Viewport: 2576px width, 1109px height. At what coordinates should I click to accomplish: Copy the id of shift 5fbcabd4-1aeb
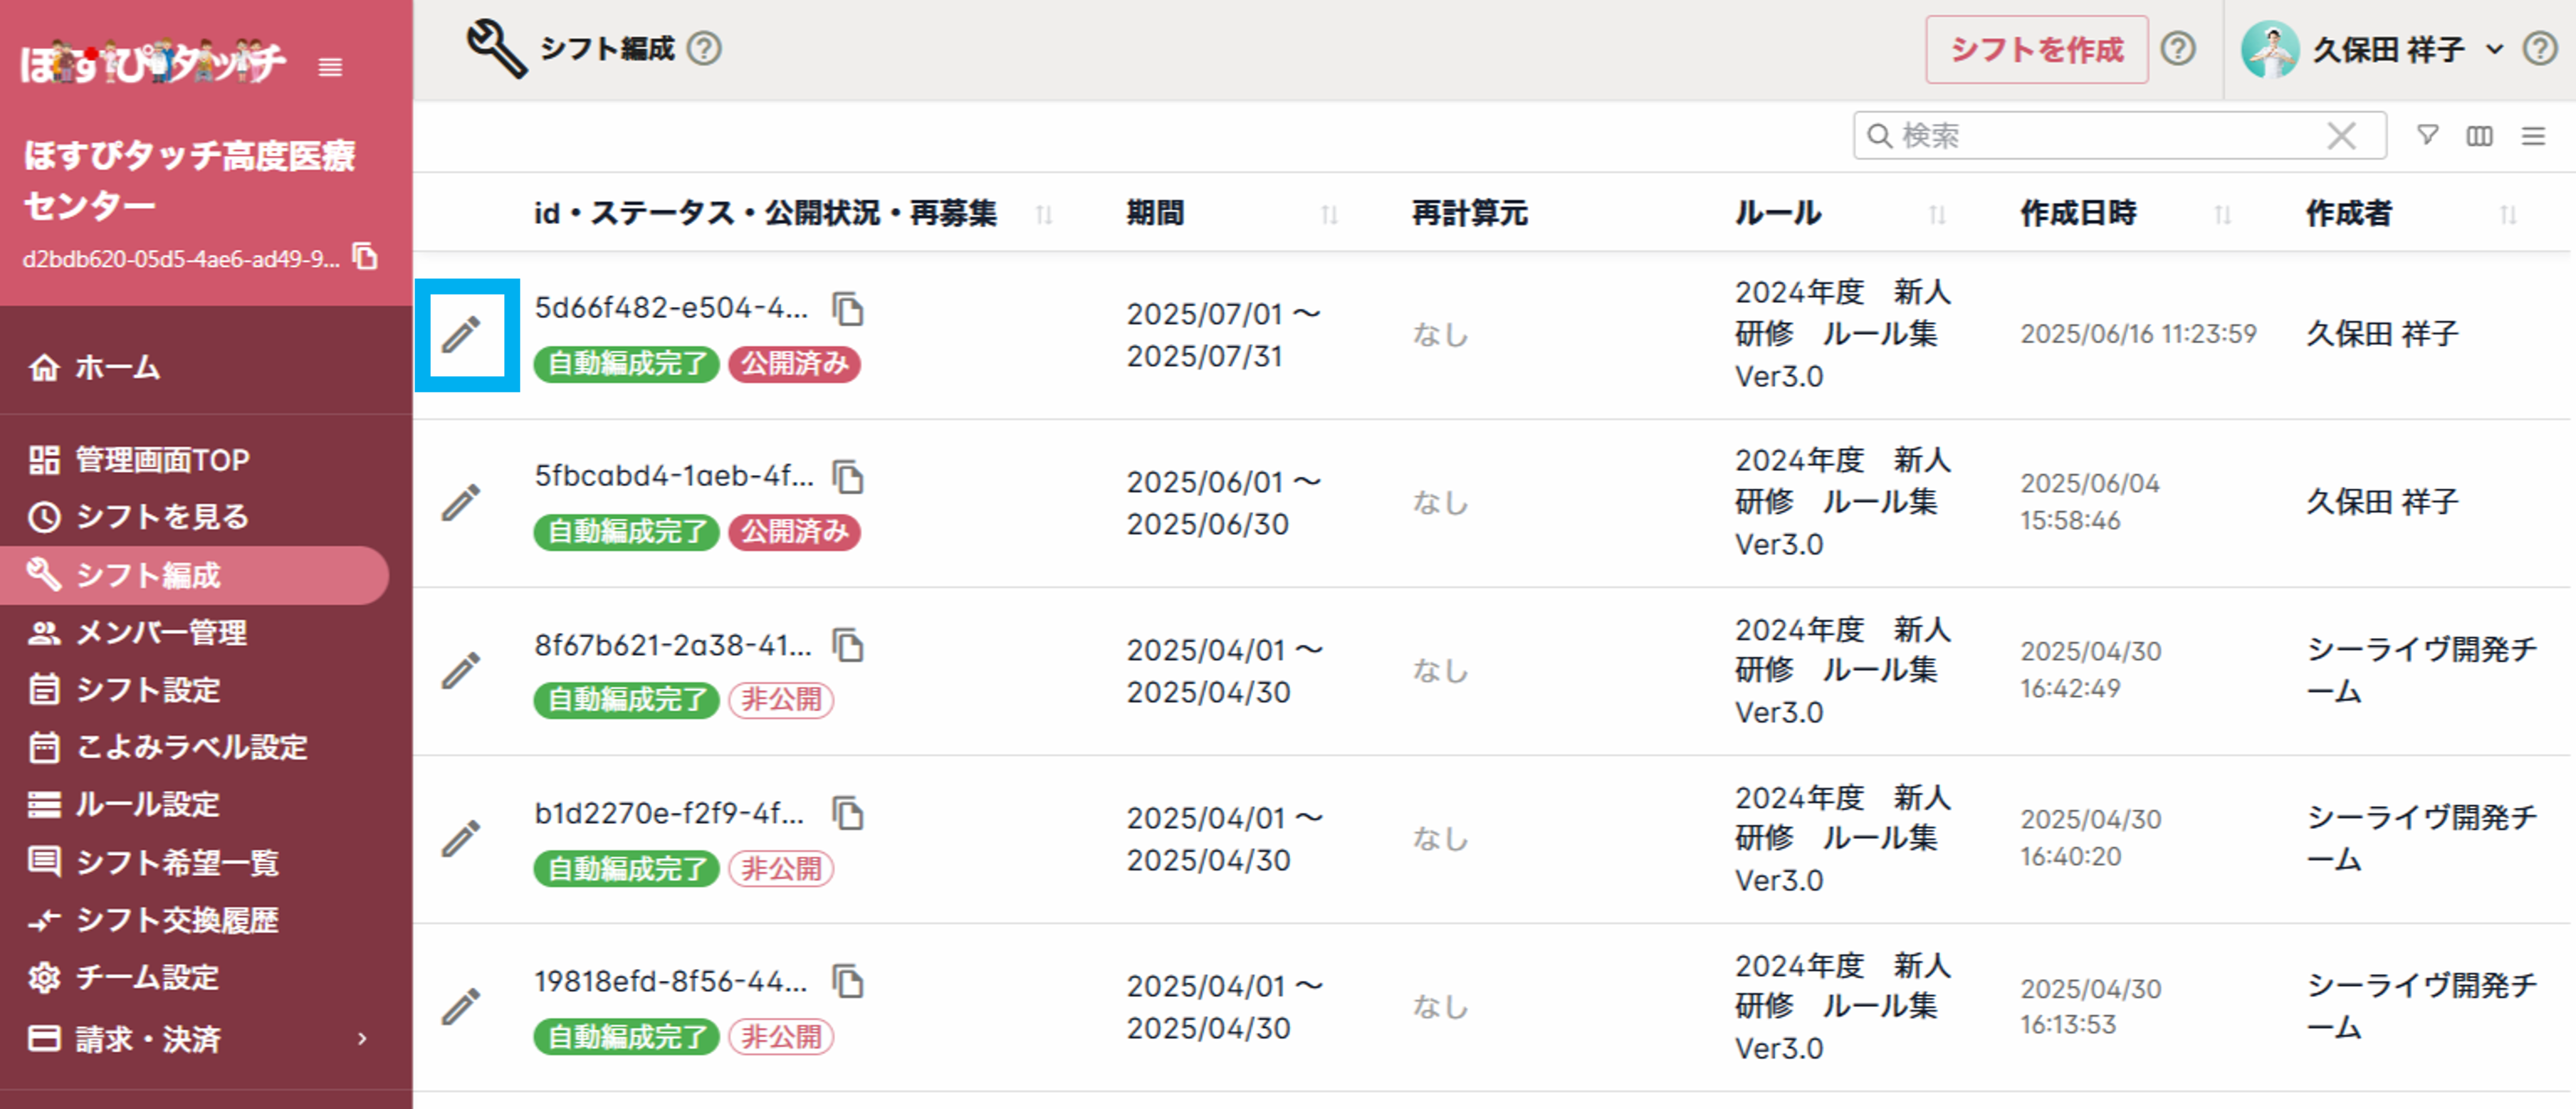tap(848, 477)
